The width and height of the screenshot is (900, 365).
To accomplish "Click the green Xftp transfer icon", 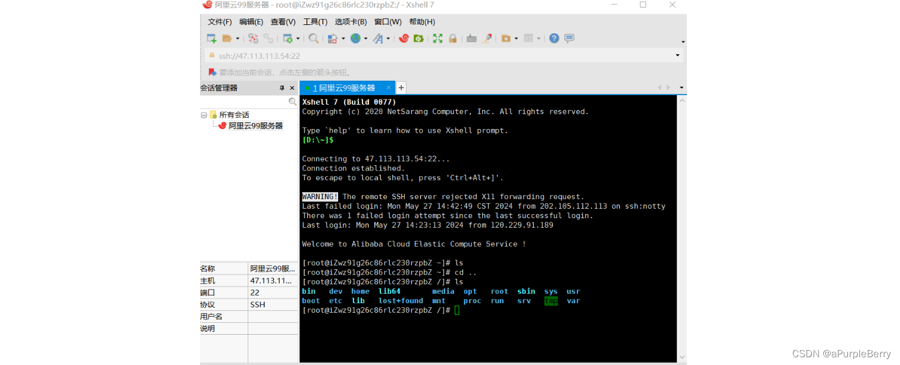I will (x=418, y=39).
